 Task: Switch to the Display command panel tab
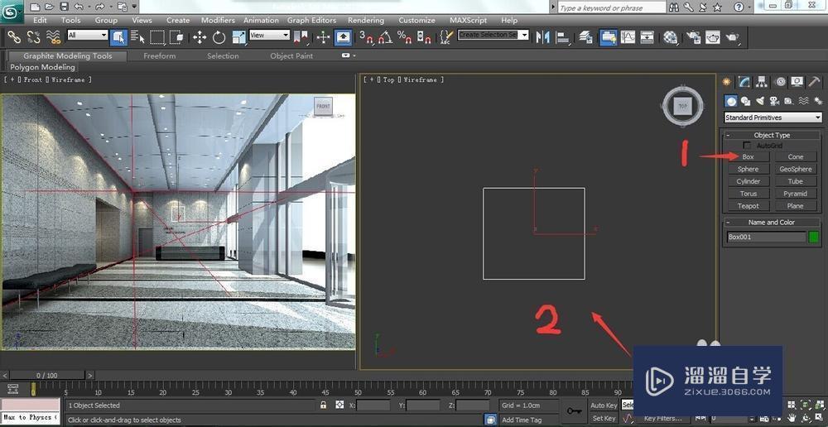(x=797, y=82)
